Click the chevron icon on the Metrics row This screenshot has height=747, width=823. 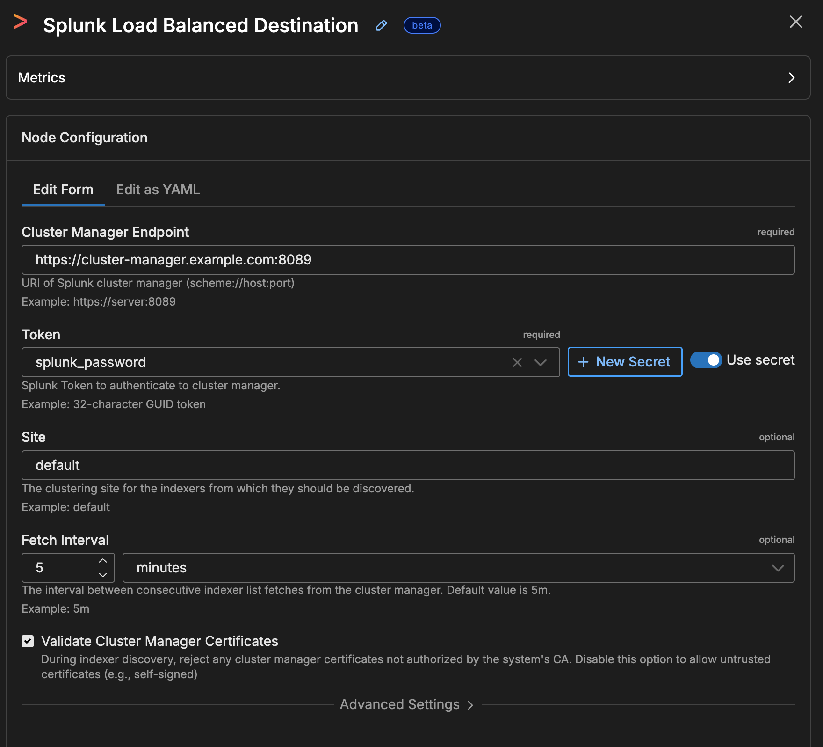[791, 78]
